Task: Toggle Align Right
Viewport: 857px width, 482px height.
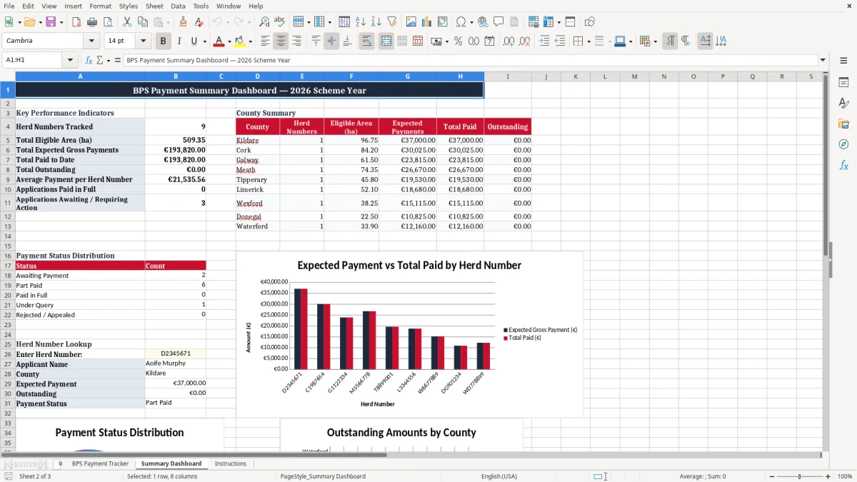Action: pyautogui.click(x=297, y=41)
